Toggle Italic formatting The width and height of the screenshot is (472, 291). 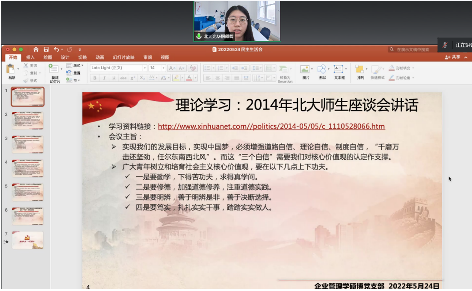(x=104, y=78)
